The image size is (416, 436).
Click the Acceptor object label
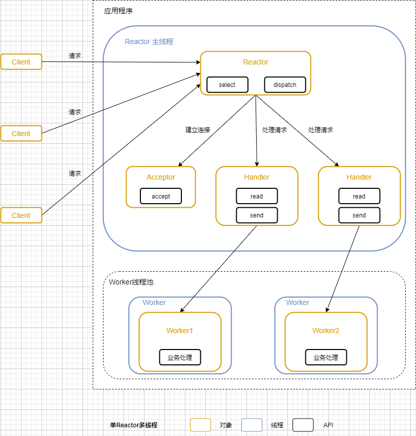click(161, 177)
